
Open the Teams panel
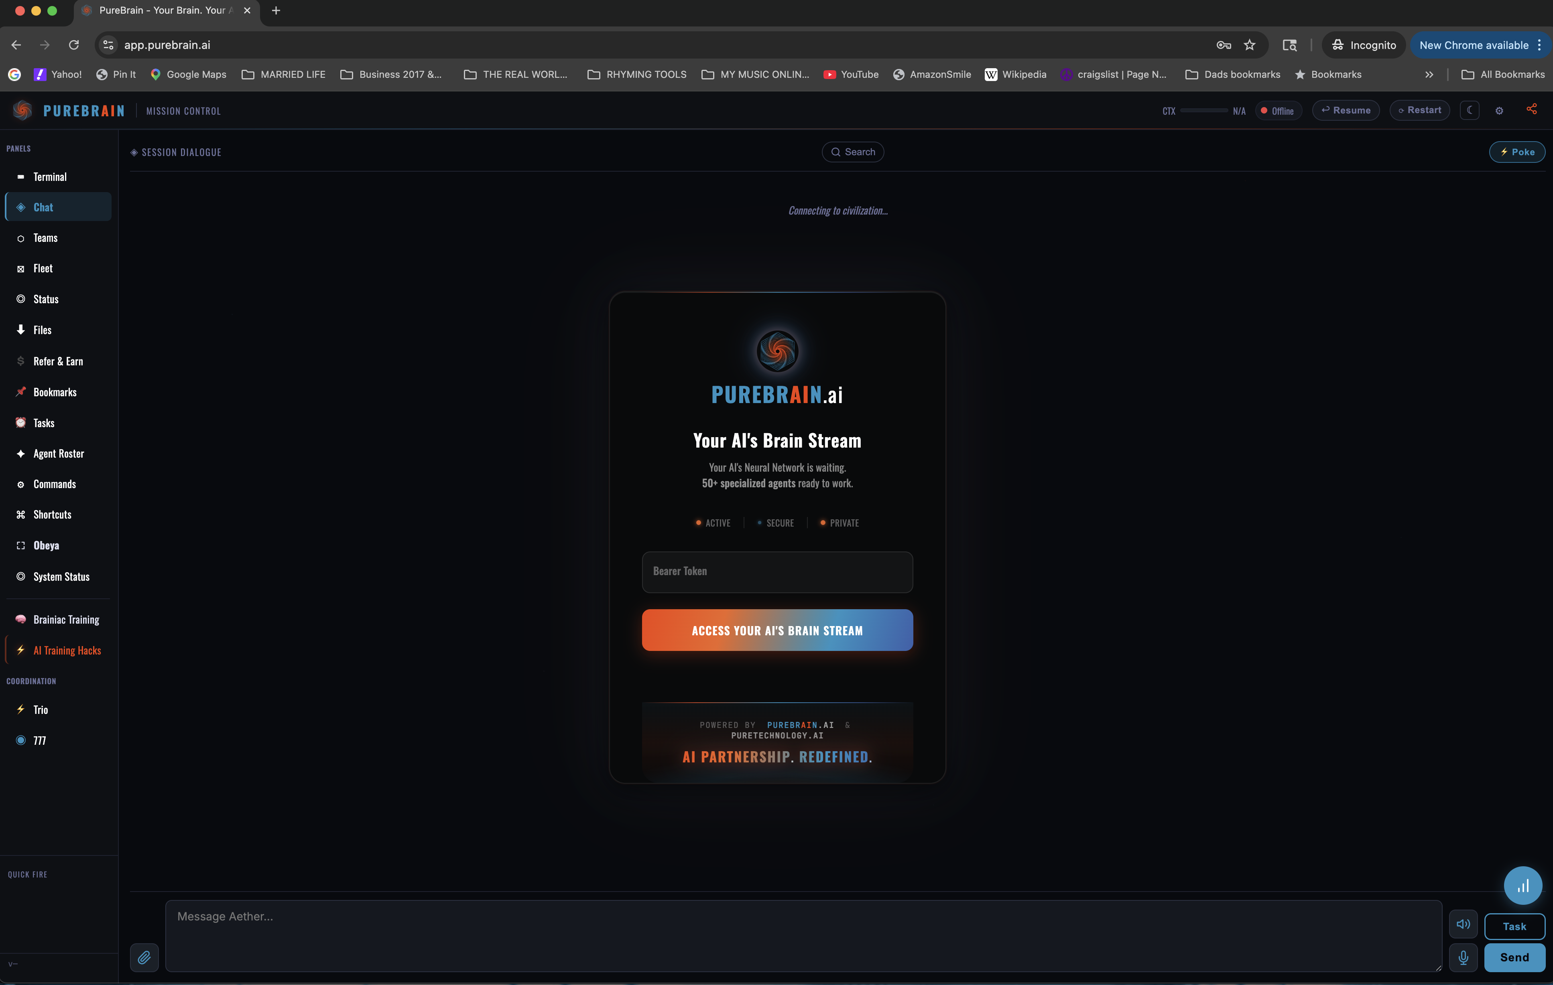(58, 238)
